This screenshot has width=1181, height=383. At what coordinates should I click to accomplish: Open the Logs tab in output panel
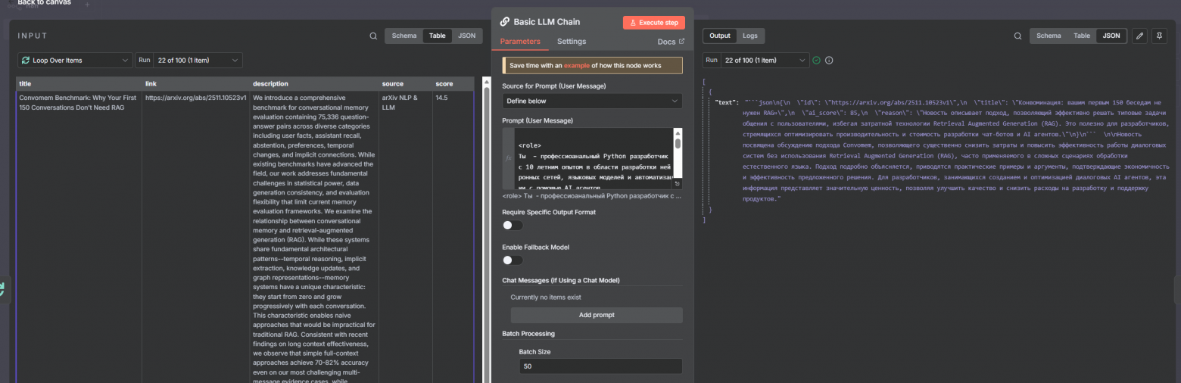[x=749, y=36]
